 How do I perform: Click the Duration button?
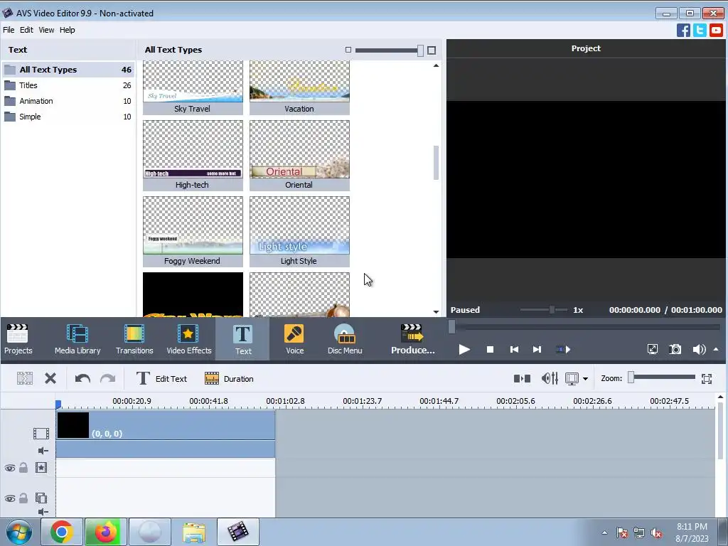(229, 379)
